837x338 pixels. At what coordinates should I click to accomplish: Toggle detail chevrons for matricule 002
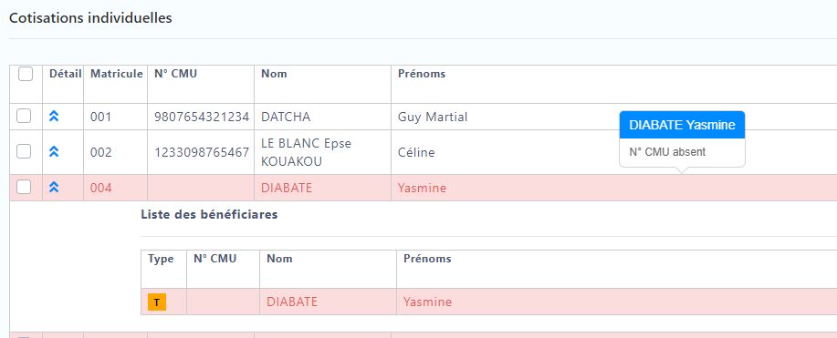click(x=53, y=152)
